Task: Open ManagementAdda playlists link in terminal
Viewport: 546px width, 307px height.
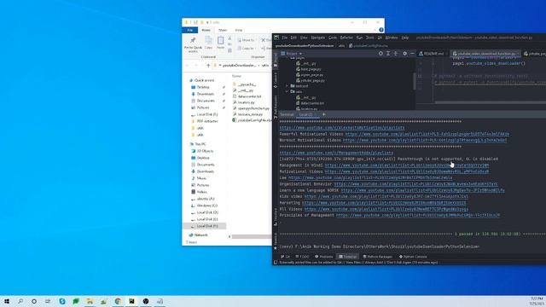Action: [336, 153]
